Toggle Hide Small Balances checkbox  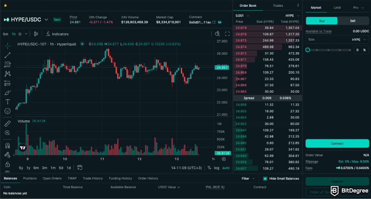click(x=265, y=178)
